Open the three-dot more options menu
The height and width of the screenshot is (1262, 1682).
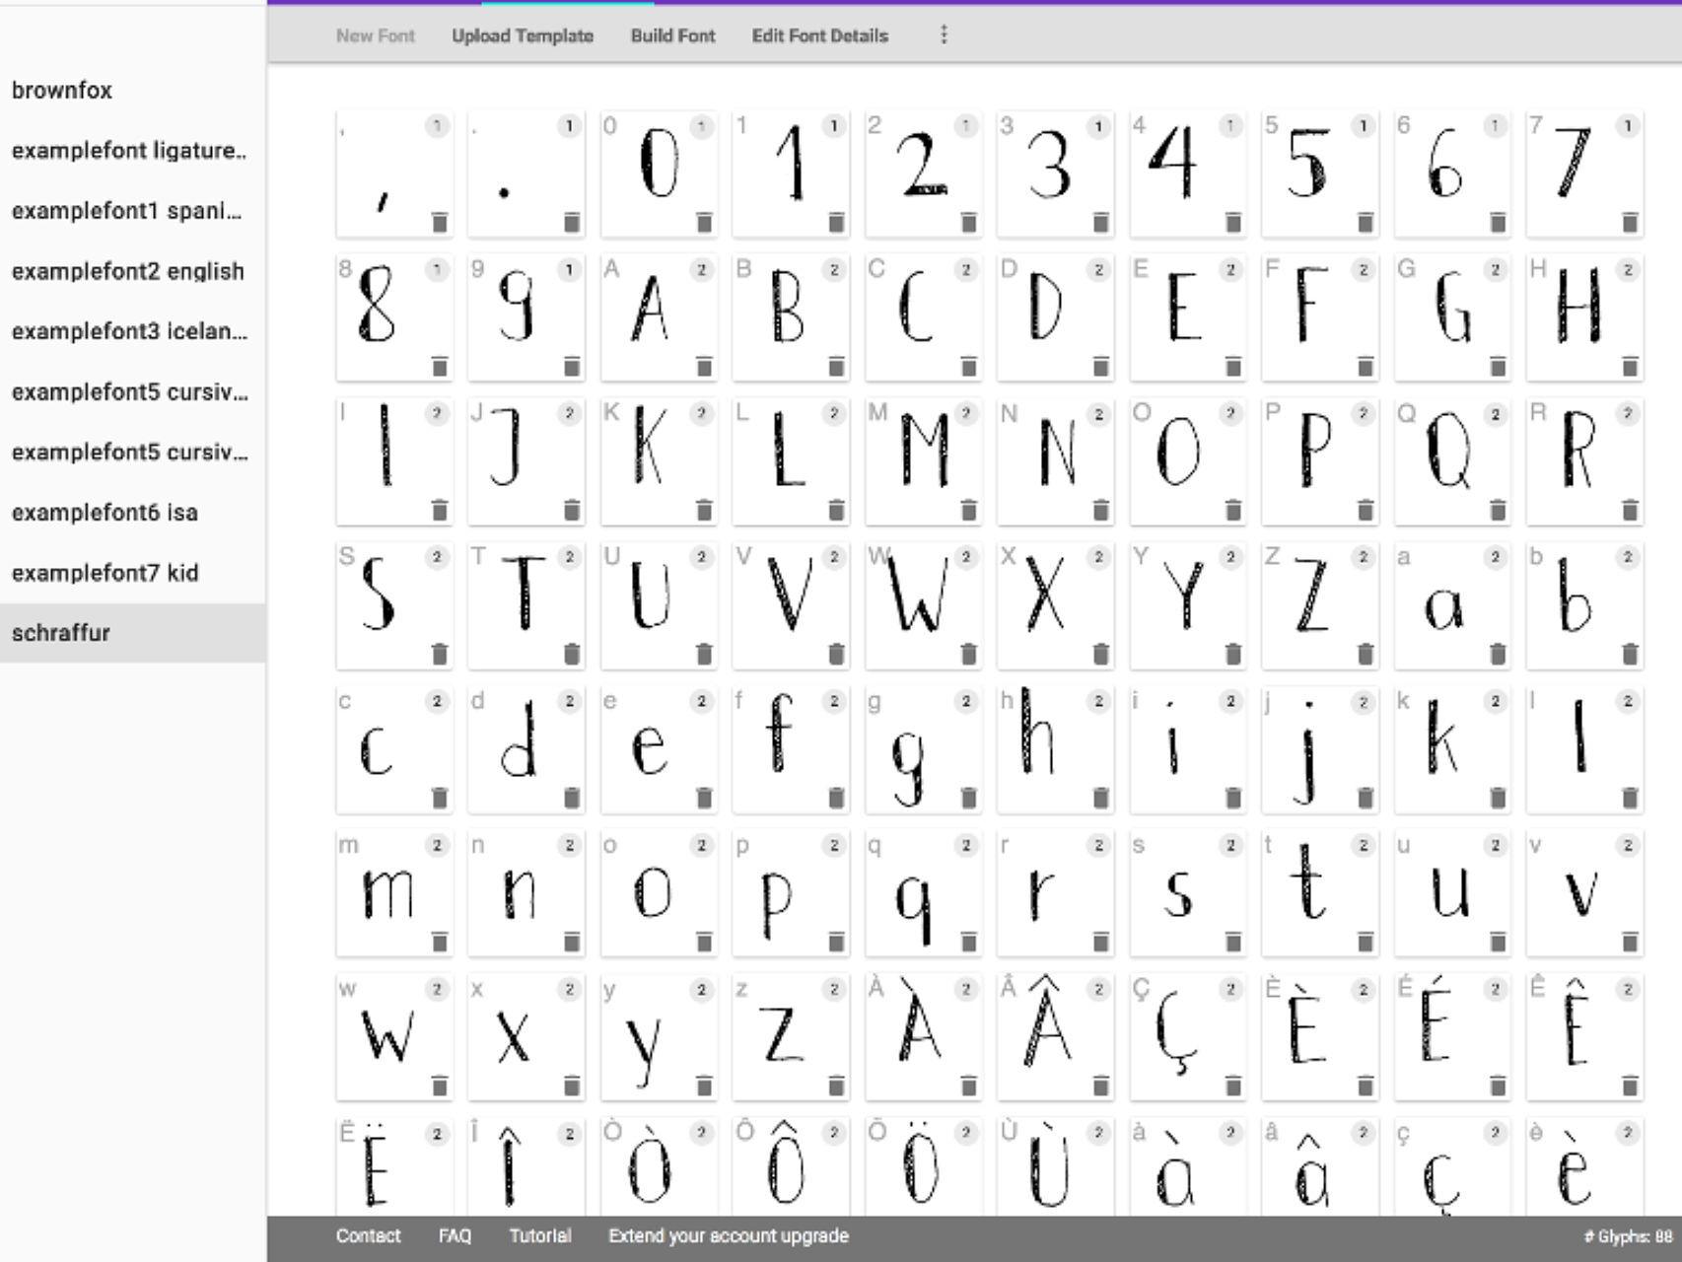(944, 35)
